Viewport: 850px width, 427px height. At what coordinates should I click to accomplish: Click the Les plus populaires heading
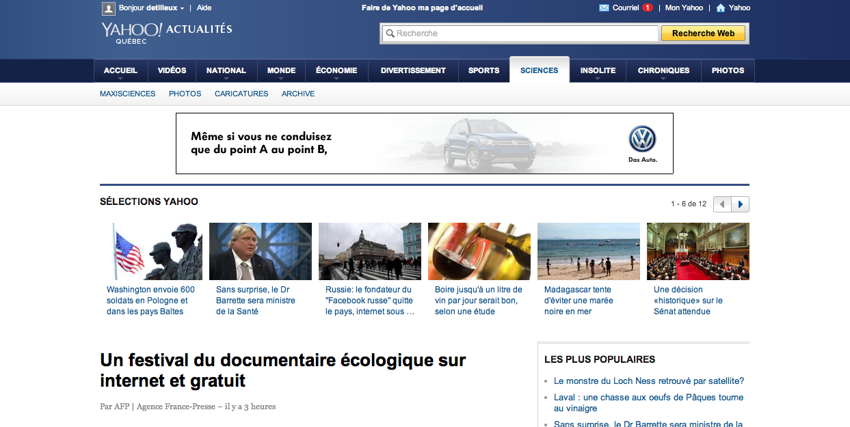tap(600, 359)
